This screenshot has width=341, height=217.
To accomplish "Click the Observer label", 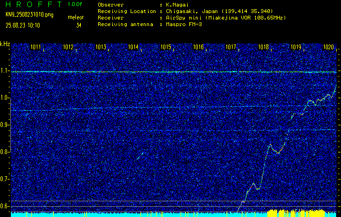I will [x=111, y=4].
